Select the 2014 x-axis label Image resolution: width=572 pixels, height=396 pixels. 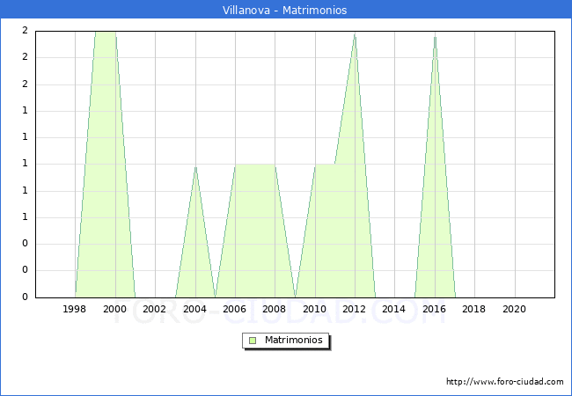click(393, 309)
